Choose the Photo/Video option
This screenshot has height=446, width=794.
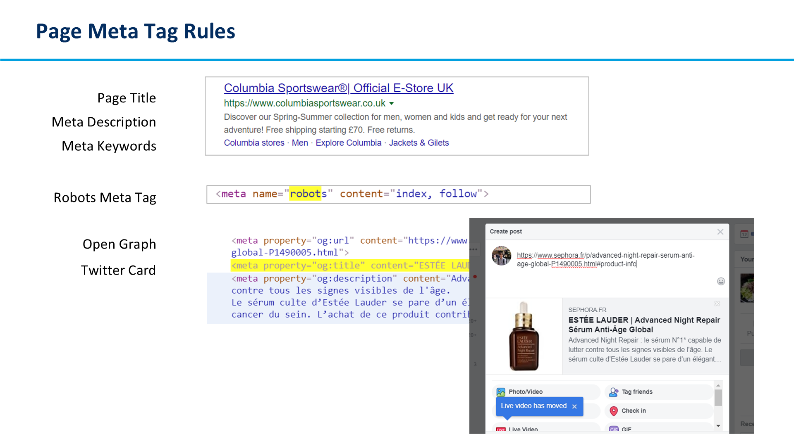point(546,391)
